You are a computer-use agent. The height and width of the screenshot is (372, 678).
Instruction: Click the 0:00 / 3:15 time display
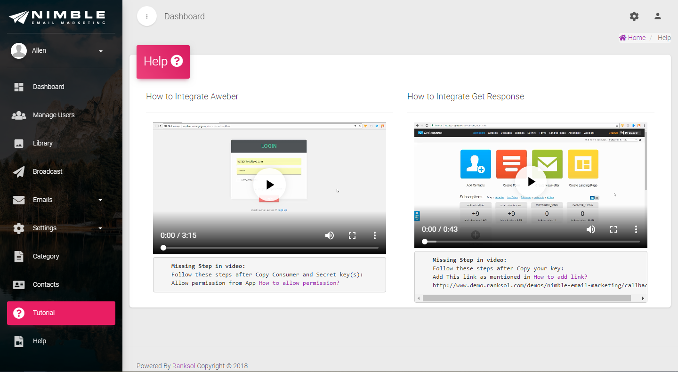tap(178, 235)
